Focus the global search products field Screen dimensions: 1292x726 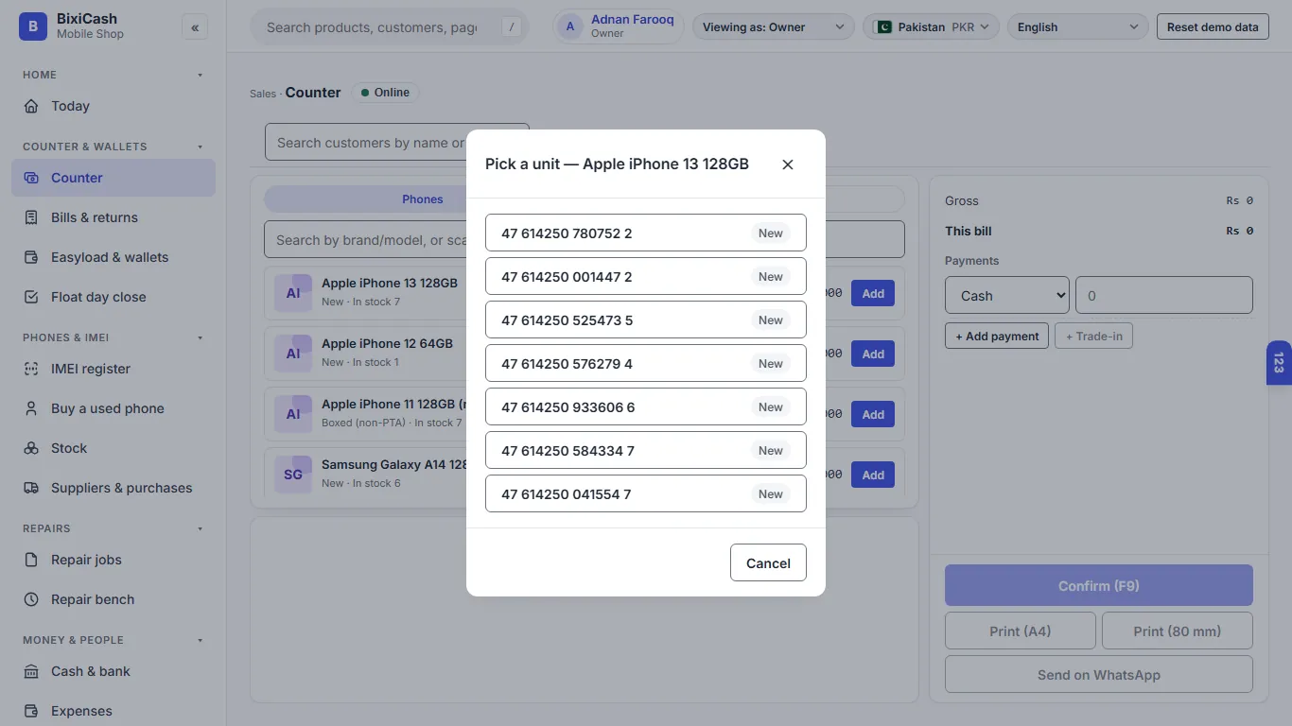pyautogui.click(x=388, y=27)
